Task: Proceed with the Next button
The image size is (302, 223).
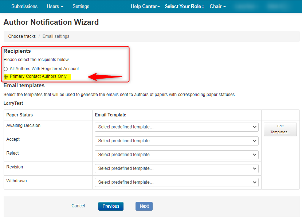Action: coord(144,206)
